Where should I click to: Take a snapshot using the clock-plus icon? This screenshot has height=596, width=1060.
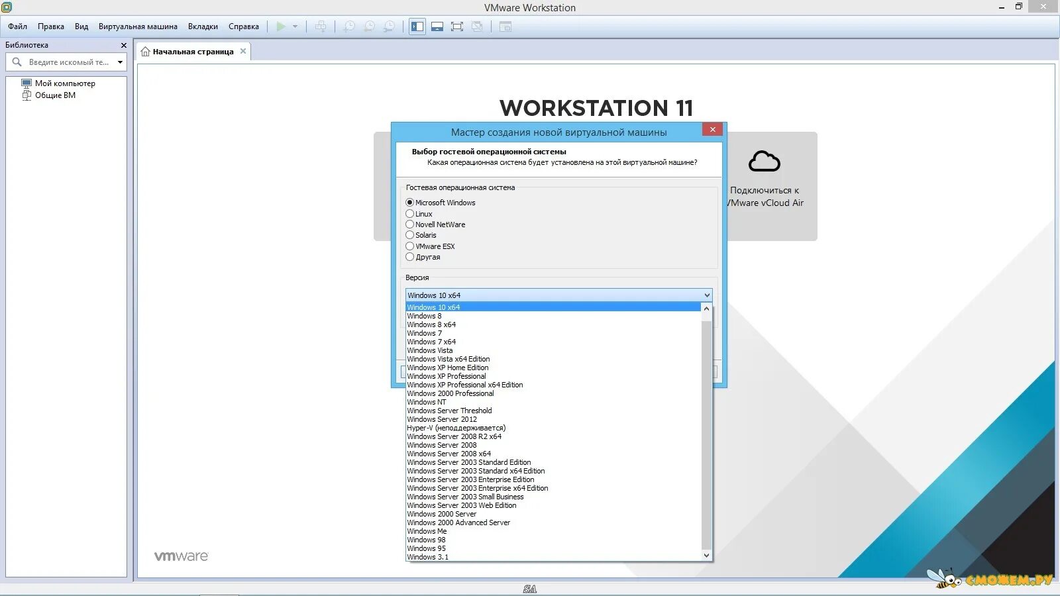(350, 26)
